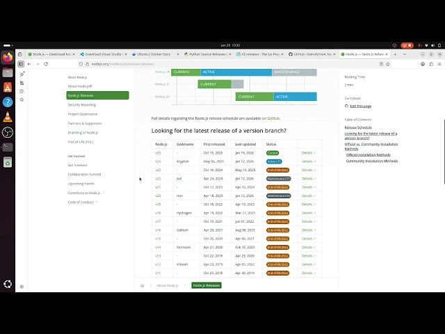Open Project Governance sidebar link
Image resolution: width=445 pixels, height=334 pixels.
[83, 114]
